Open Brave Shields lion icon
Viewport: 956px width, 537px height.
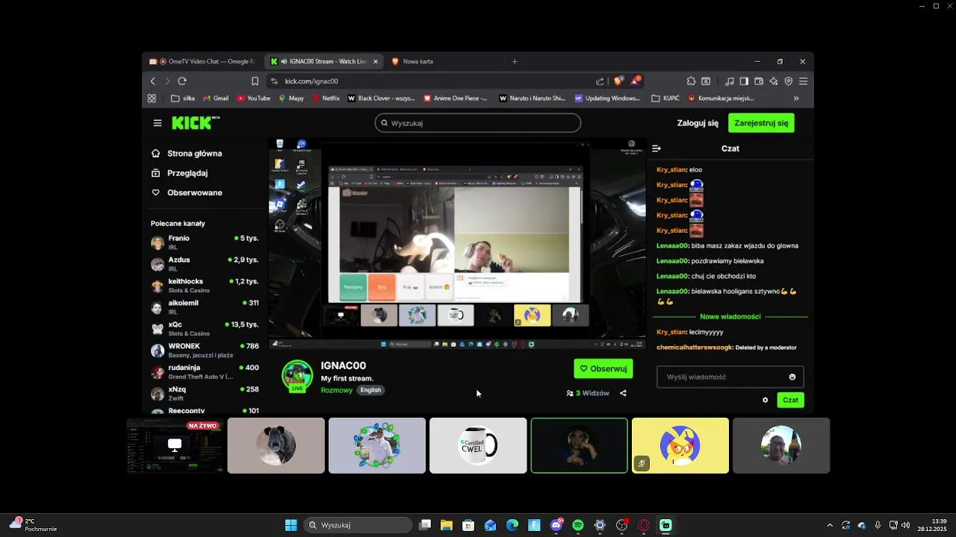(x=618, y=81)
